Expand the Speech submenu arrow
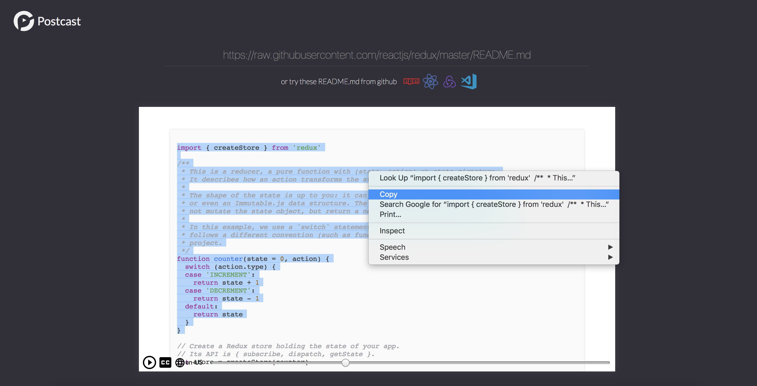 click(610, 247)
